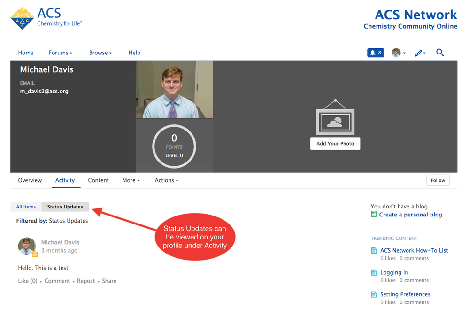Click the search magnifier icon

coord(440,53)
